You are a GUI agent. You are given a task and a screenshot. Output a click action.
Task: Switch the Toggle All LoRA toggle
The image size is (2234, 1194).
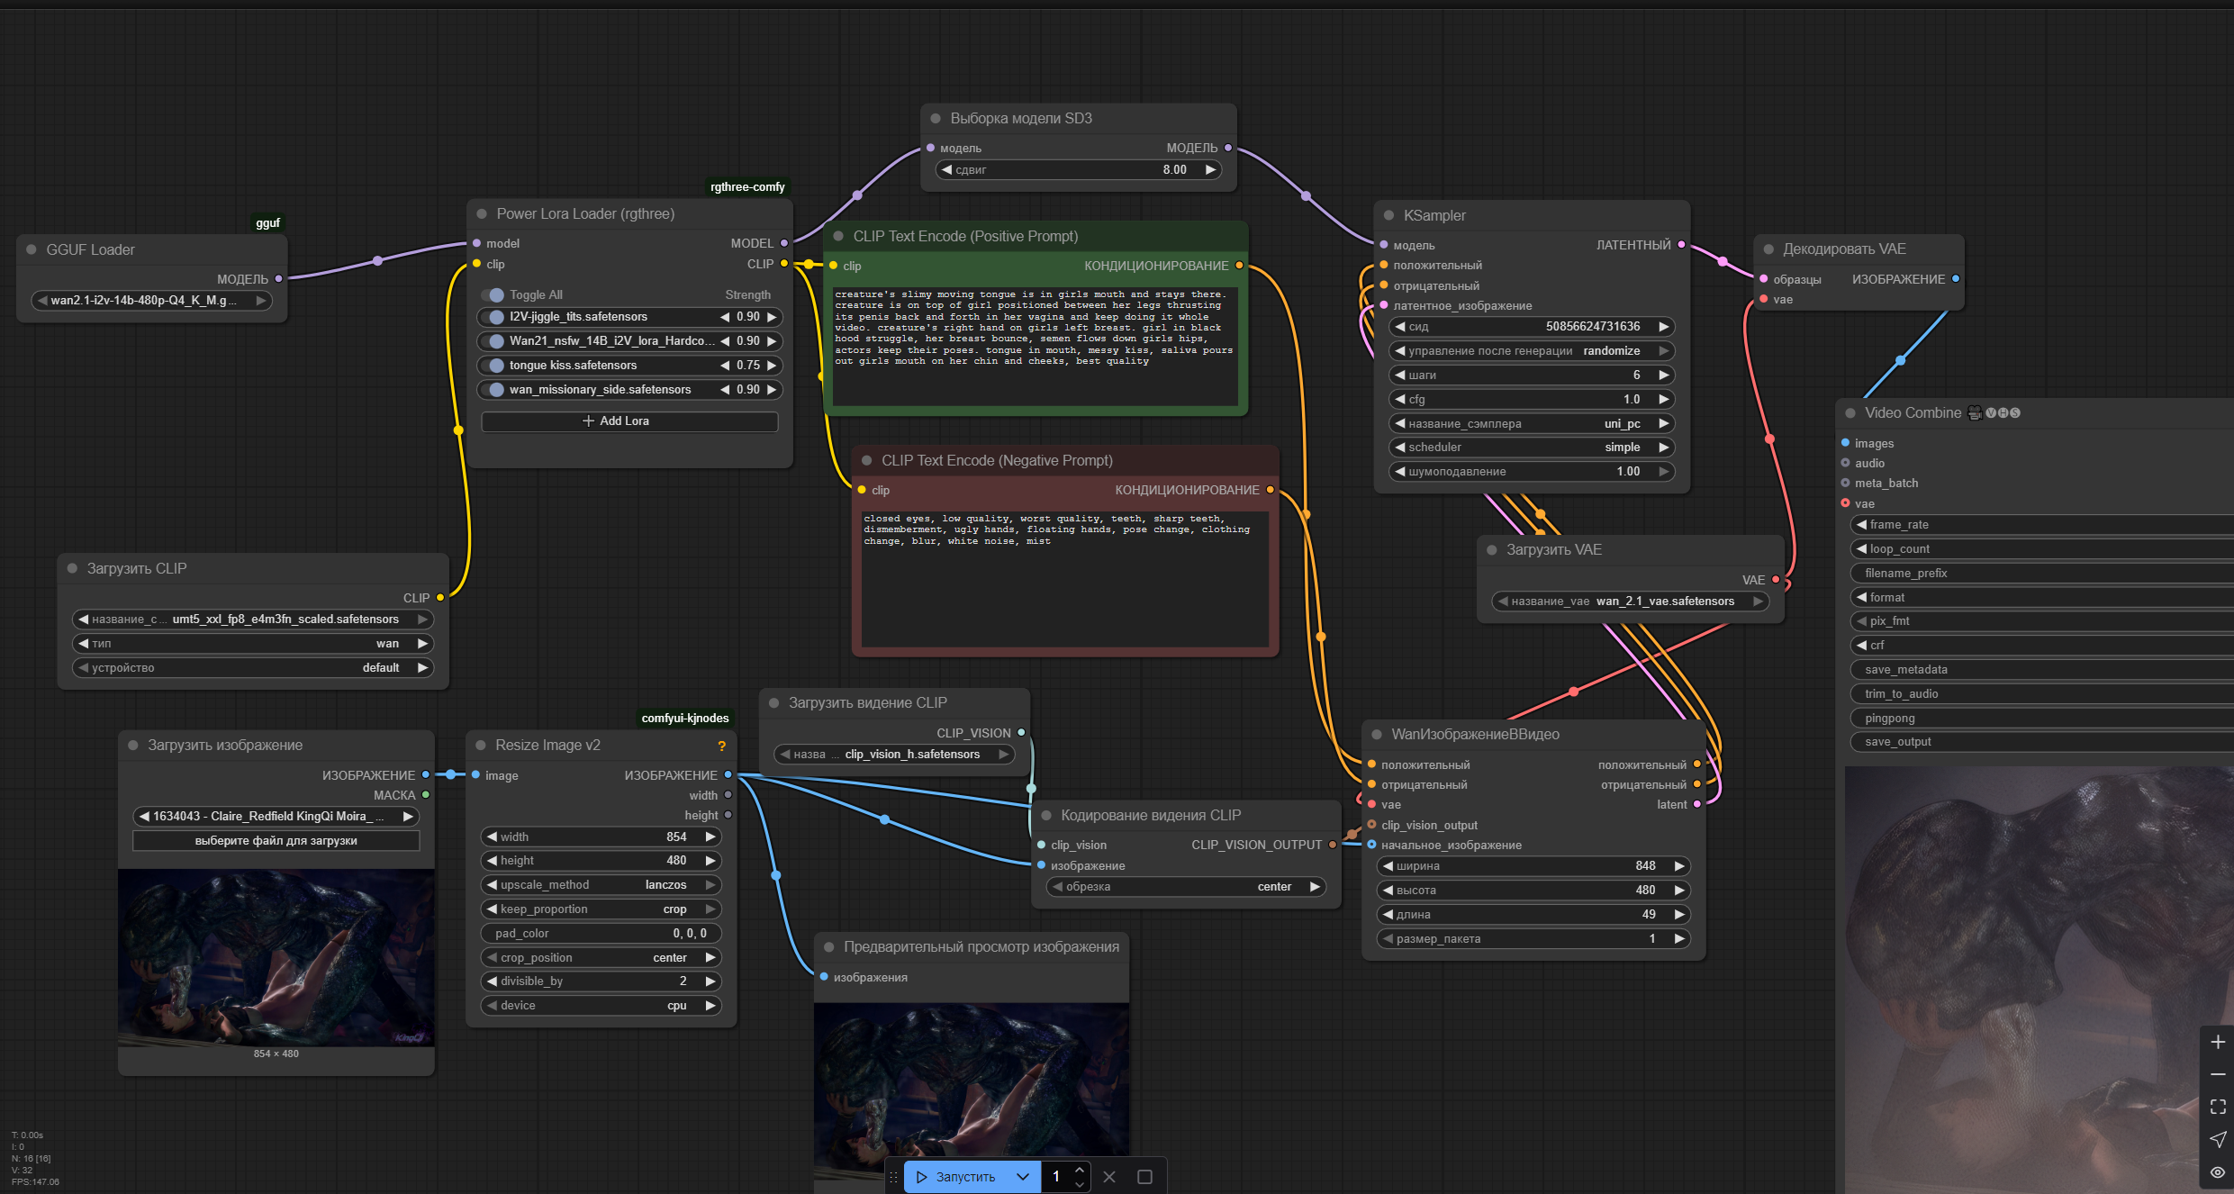(x=493, y=294)
